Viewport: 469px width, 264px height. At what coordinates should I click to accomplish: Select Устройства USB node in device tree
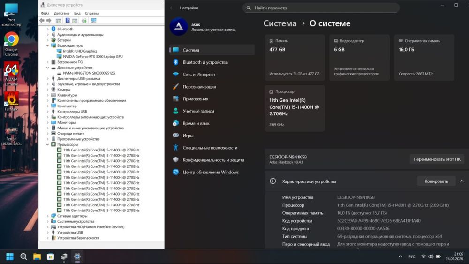[70, 232]
